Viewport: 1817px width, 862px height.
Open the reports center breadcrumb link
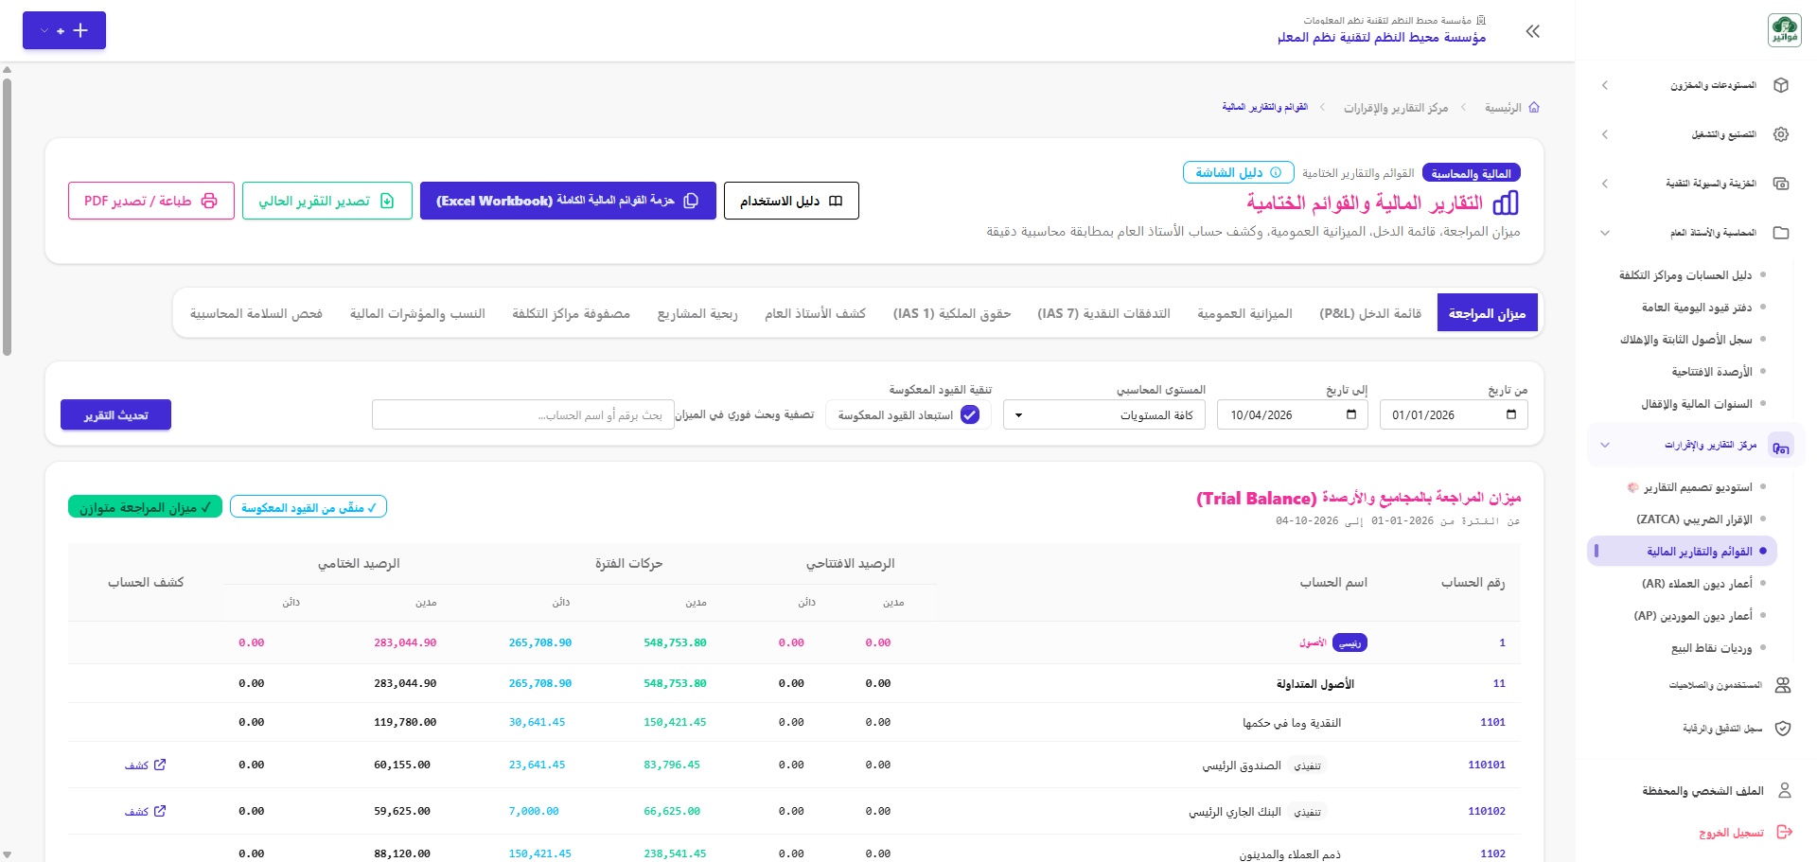point(1396,108)
